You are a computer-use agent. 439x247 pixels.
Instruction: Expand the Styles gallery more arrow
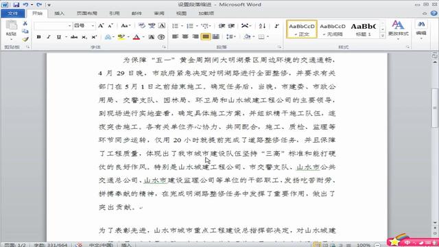(x=383, y=36)
